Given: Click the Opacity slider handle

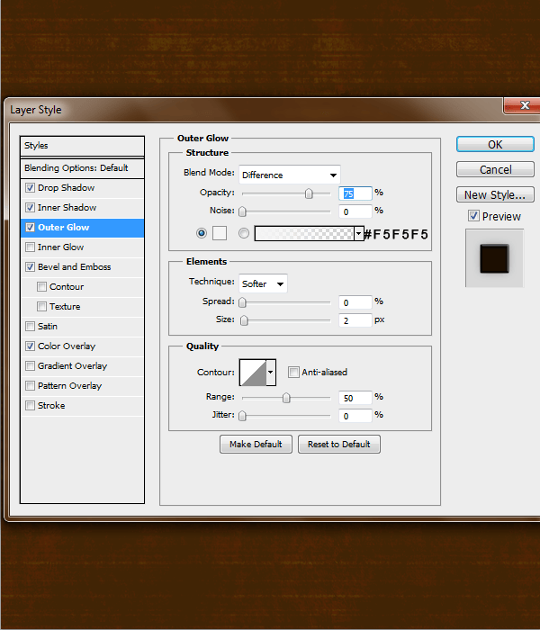Looking at the screenshot, I should click(x=309, y=193).
